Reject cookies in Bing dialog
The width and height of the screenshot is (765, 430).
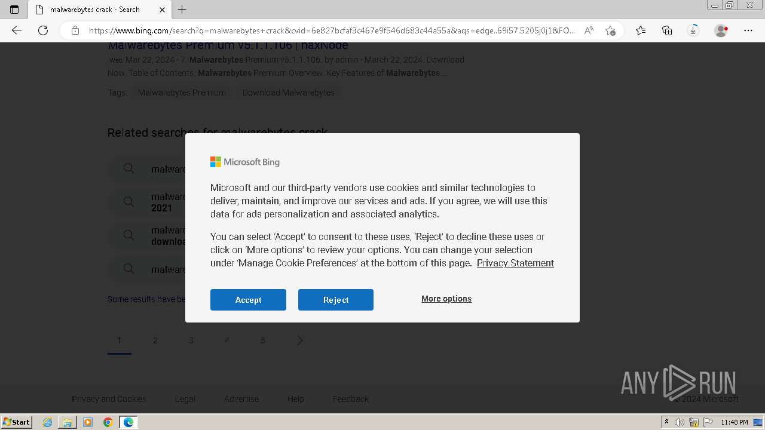pos(336,300)
